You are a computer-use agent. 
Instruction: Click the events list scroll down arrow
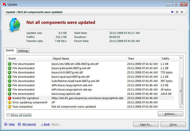click(x=181, y=107)
